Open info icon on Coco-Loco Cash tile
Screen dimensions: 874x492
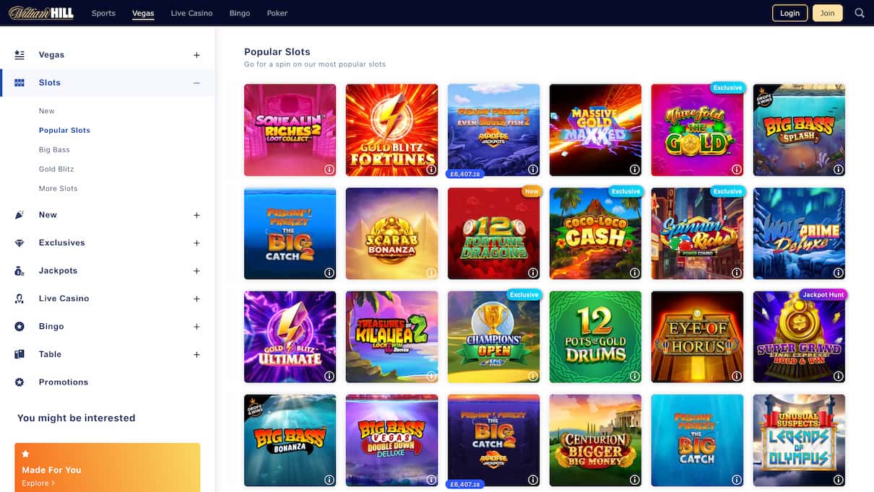635,273
